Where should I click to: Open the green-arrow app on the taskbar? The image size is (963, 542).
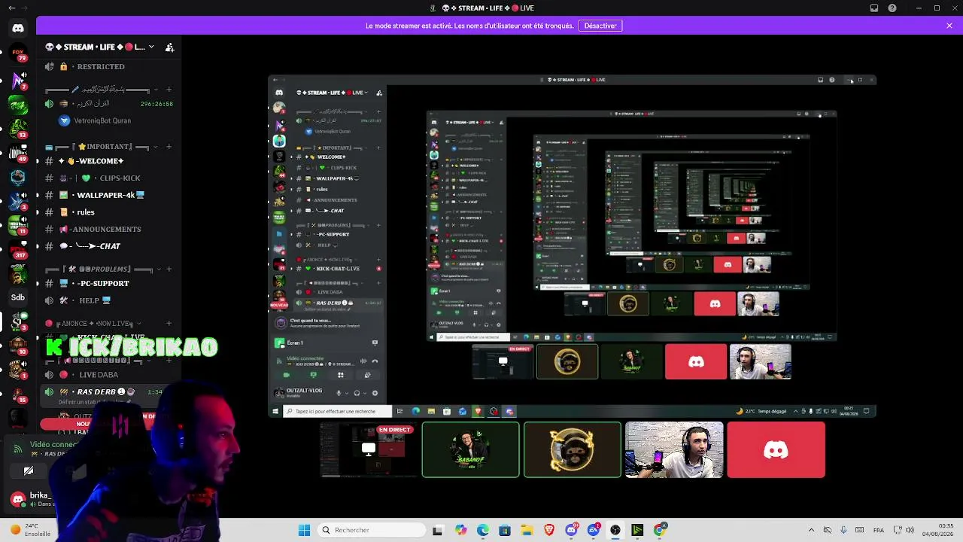click(637, 530)
